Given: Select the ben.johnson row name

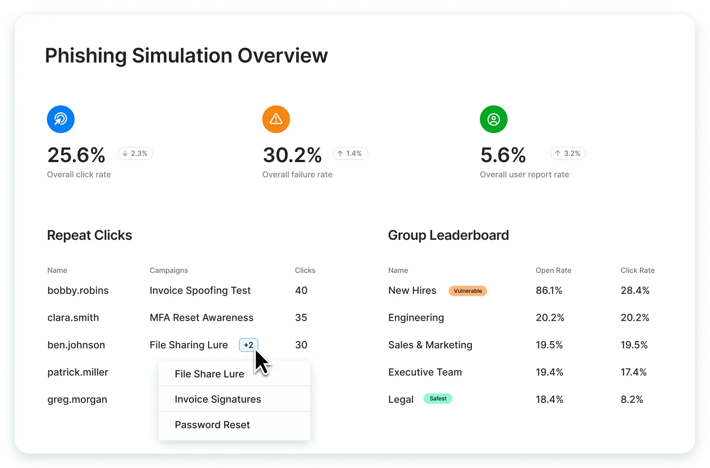Looking at the screenshot, I should [76, 345].
